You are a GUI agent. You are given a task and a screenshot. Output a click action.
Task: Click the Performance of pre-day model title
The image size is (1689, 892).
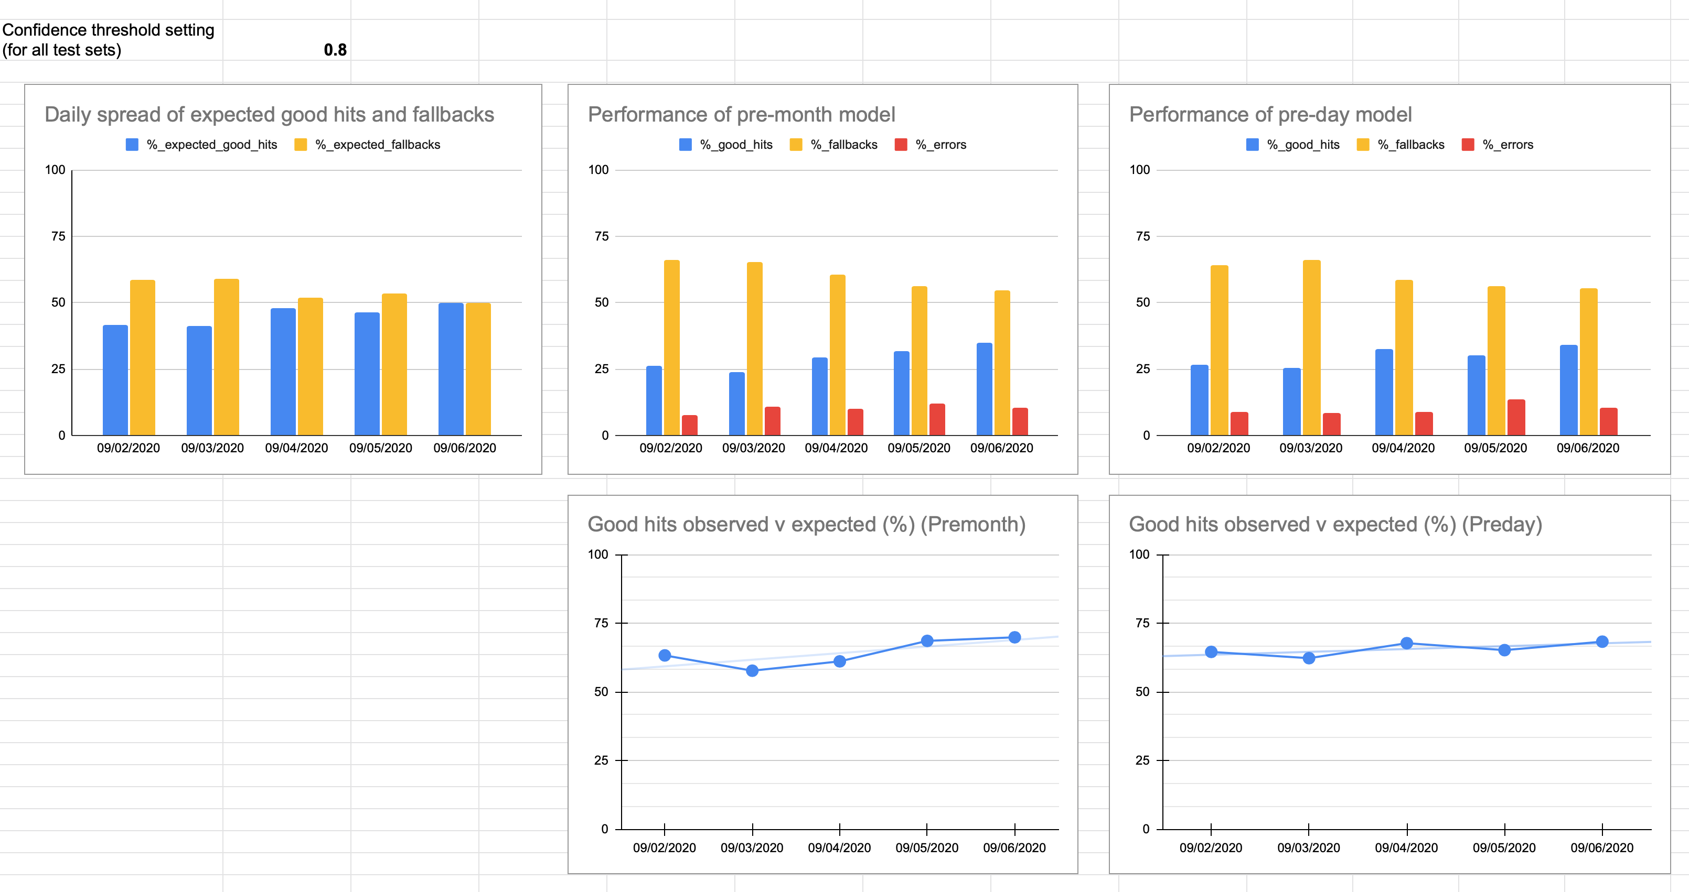(1270, 115)
